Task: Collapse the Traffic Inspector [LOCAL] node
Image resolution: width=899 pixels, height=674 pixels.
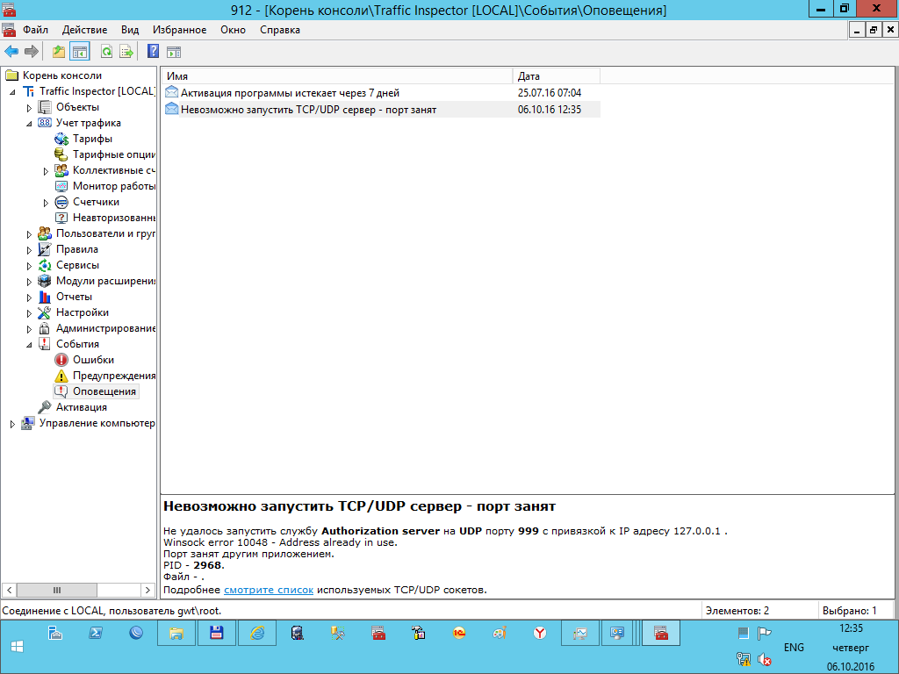Action: pos(12,91)
